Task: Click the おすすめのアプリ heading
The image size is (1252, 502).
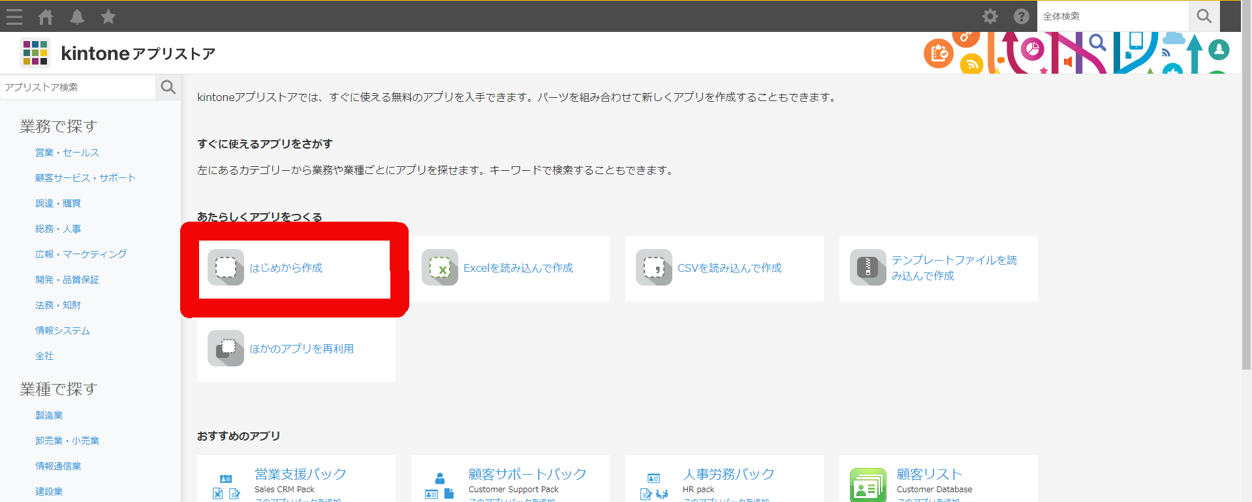Action: point(239,436)
